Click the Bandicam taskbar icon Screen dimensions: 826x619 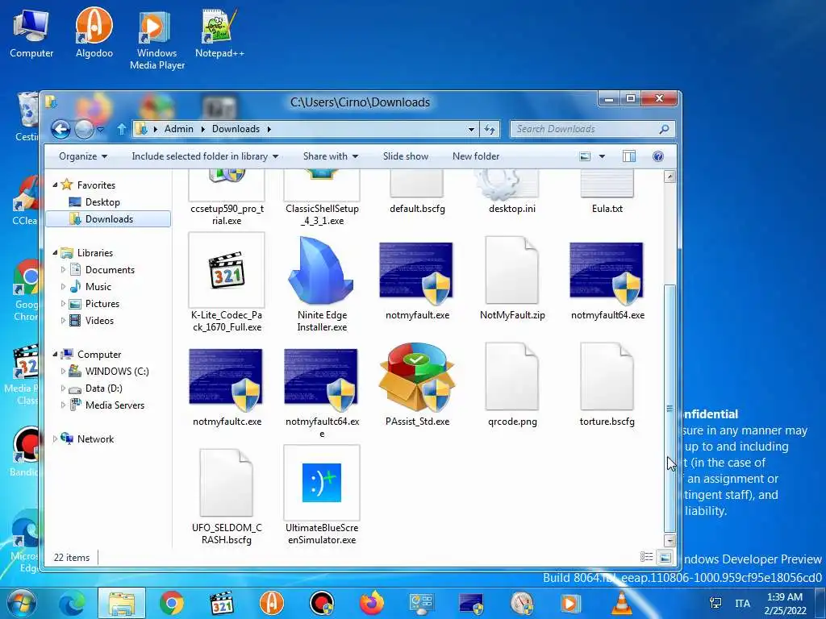coord(321,603)
